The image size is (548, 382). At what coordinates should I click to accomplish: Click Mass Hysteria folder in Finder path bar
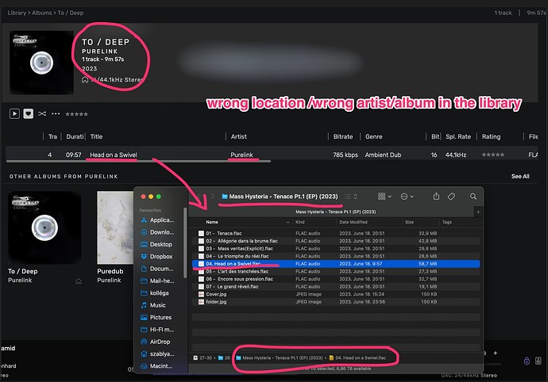[x=280, y=358]
